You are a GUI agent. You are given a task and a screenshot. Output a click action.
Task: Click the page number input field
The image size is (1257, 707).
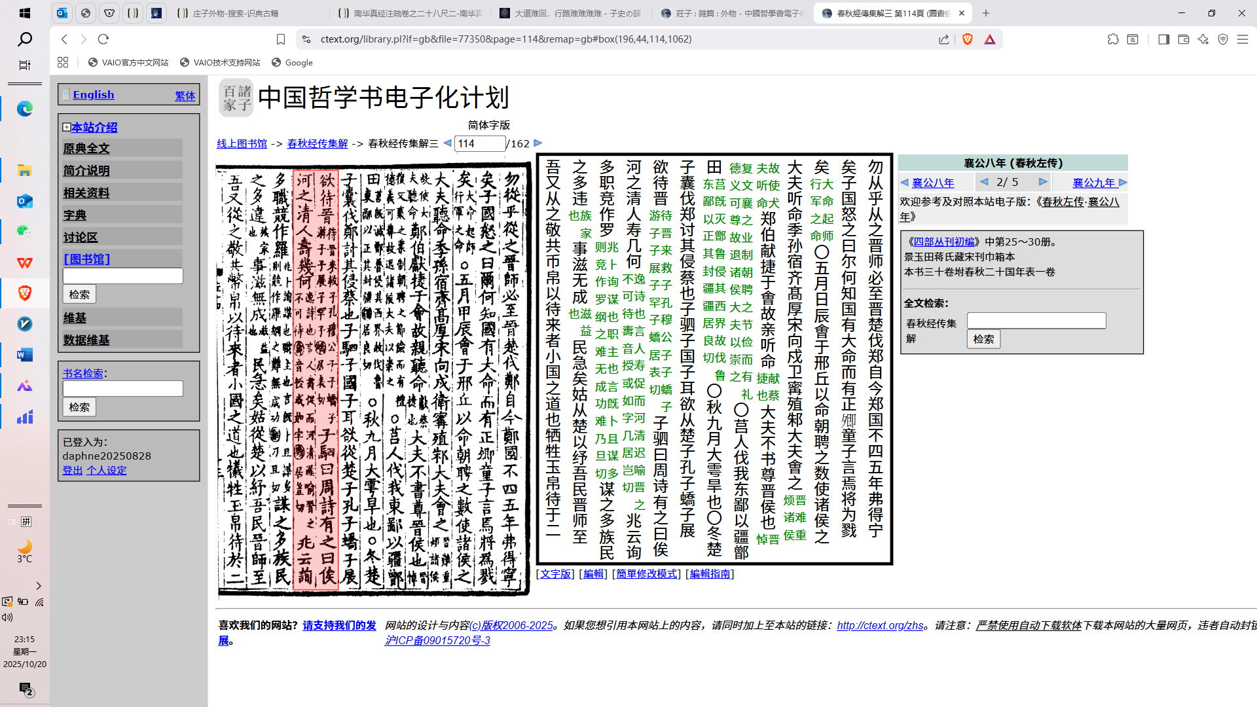click(480, 143)
